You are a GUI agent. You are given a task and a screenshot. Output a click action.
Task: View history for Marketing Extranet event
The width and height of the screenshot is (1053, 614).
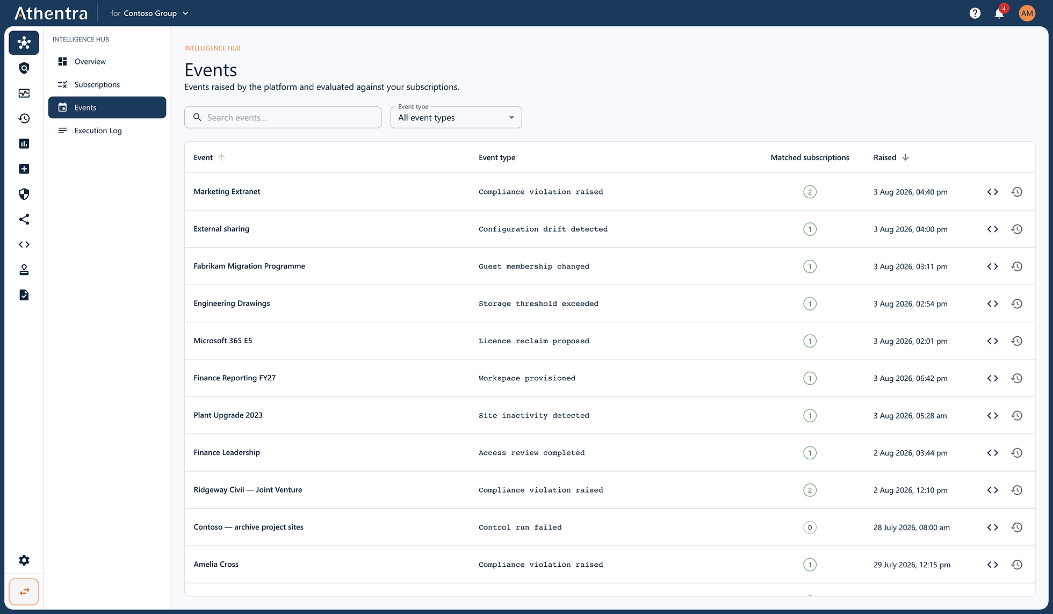pyautogui.click(x=1016, y=192)
